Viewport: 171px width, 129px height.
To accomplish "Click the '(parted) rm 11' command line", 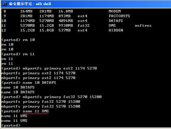I will [18, 54].
